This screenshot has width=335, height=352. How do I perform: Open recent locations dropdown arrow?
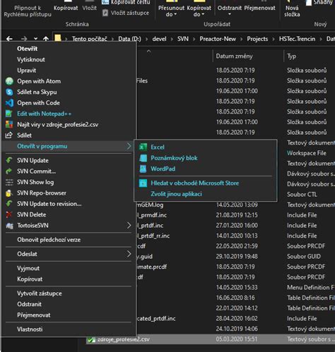[35, 39]
